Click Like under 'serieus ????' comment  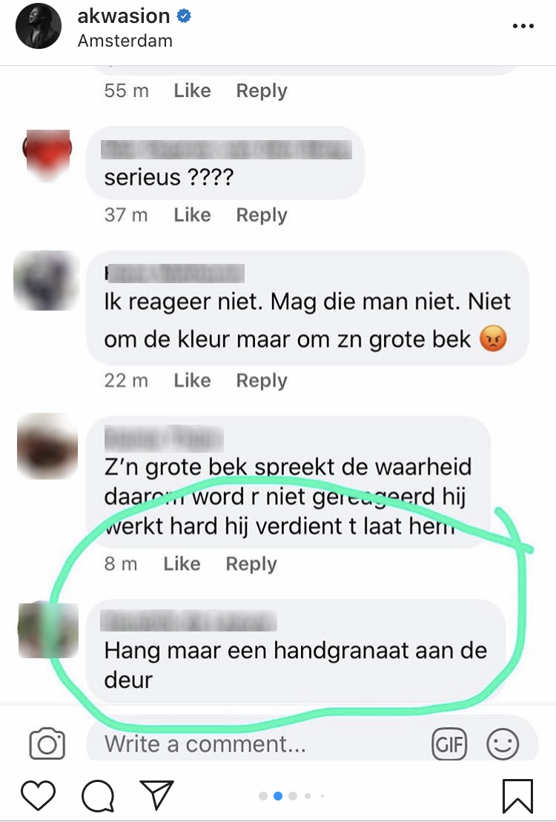[193, 215]
